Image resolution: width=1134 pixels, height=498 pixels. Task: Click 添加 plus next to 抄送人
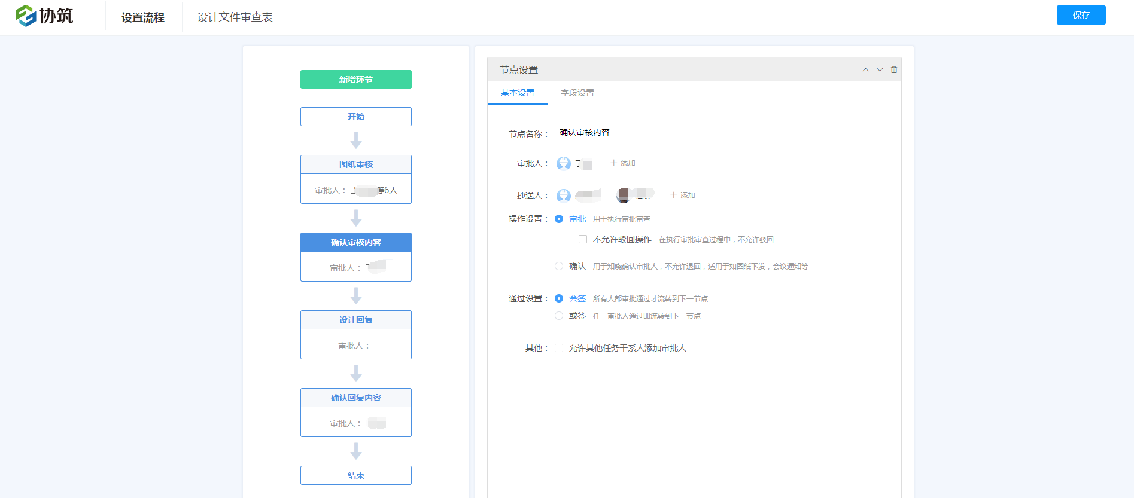(682, 195)
